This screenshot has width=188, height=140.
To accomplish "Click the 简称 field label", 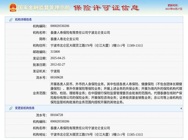I will point(43,39).
